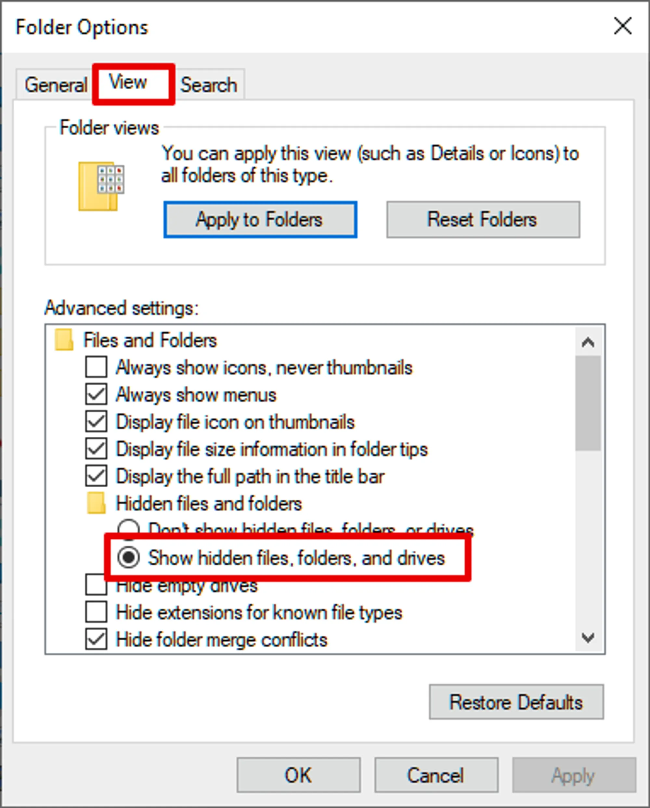Screen dimensions: 650x808
Task: Toggle Display the full path in title bar
Action: click(96, 476)
